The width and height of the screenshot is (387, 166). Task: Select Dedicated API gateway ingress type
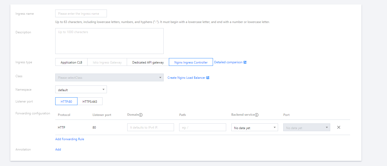click(x=148, y=62)
